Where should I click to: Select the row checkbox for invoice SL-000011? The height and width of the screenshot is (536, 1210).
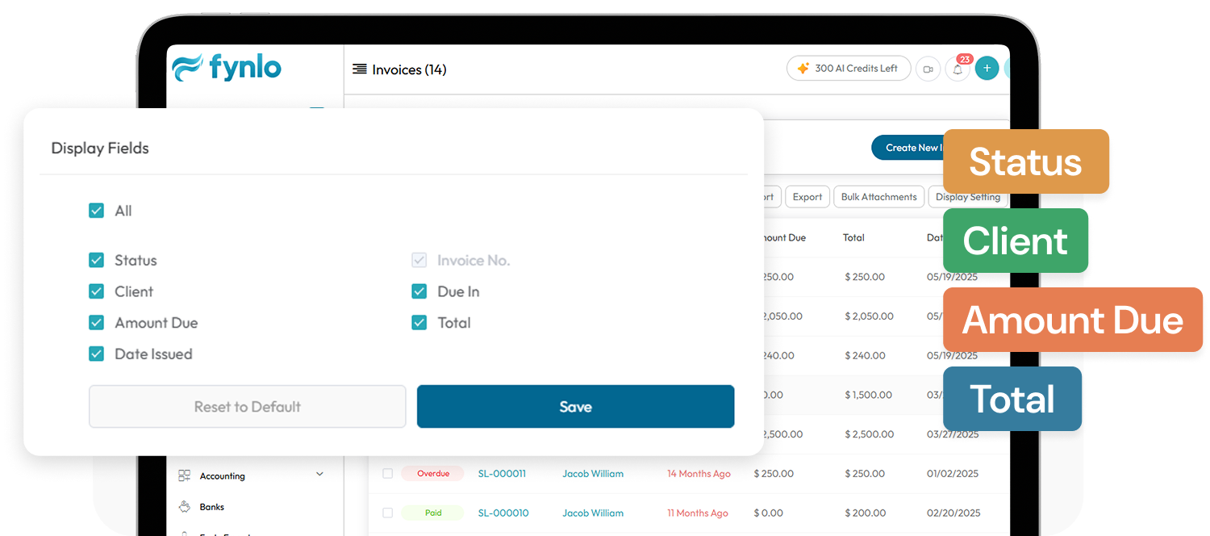[387, 474]
